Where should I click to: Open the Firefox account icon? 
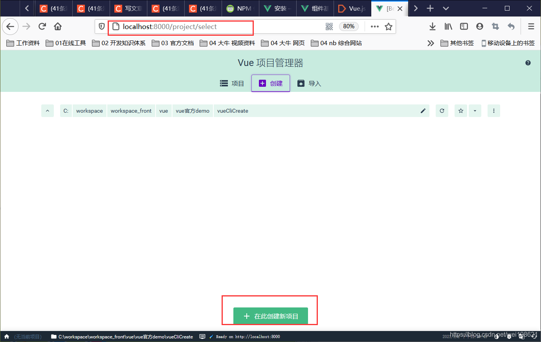(480, 26)
